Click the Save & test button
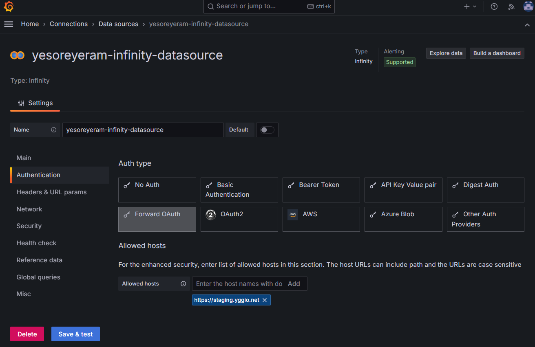535x347 pixels. point(75,334)
